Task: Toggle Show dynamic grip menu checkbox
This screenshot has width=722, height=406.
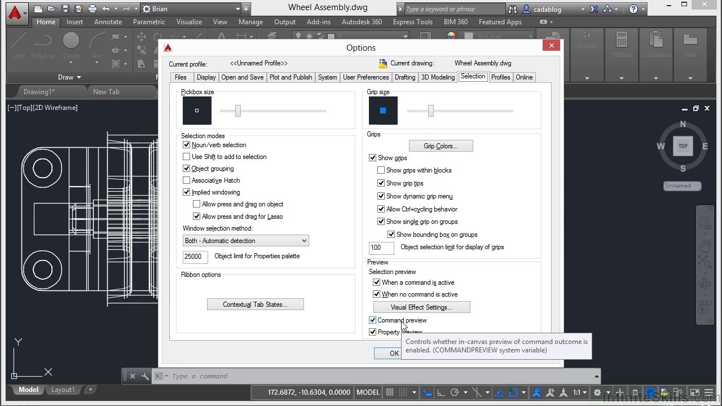Action: 381,196
